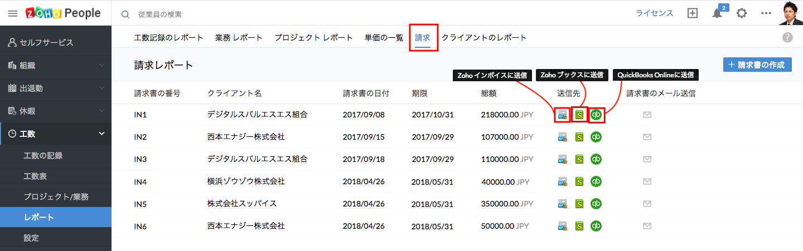Click the 請求書の日付 column header
Screen dimensions: 803x251
[366, 93]
